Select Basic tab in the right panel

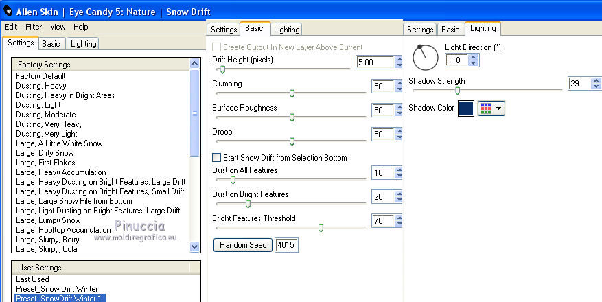450,29
